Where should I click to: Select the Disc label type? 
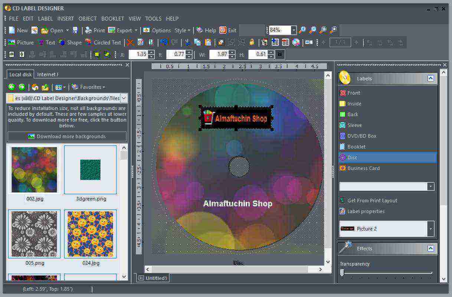click(387, 157)
